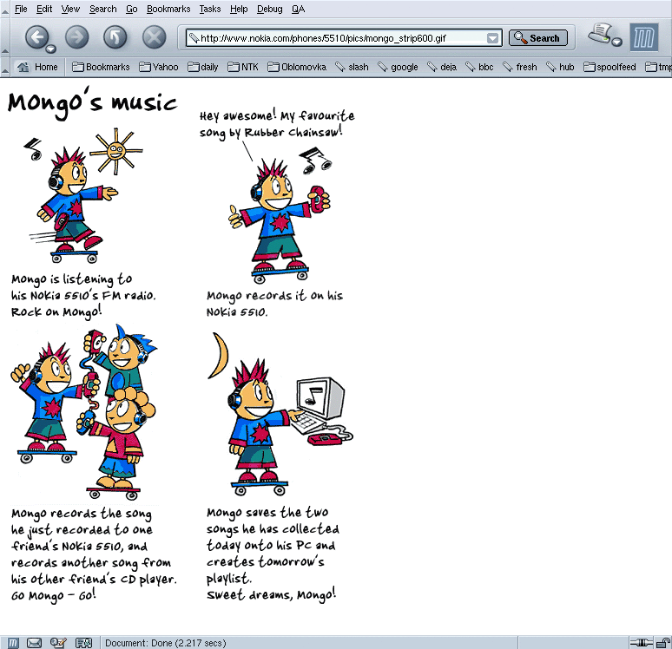
Task: Open the Debug menu
Action: 269,9
